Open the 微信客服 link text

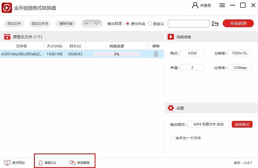[x=83, y=163]
